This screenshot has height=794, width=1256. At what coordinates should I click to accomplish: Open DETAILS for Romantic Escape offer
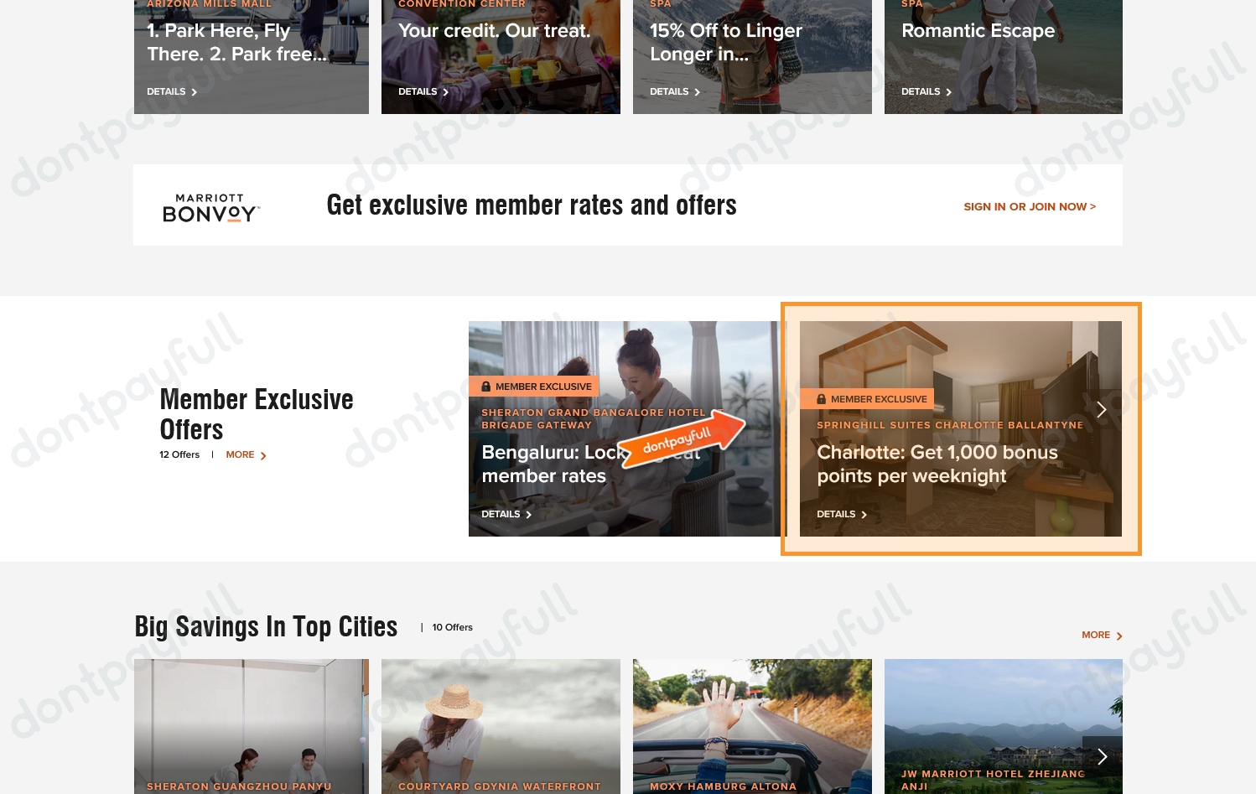(926, 91)
